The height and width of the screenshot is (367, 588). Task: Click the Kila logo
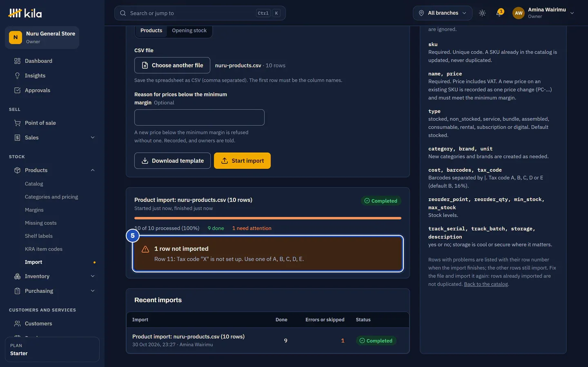(x=25, y=13)
